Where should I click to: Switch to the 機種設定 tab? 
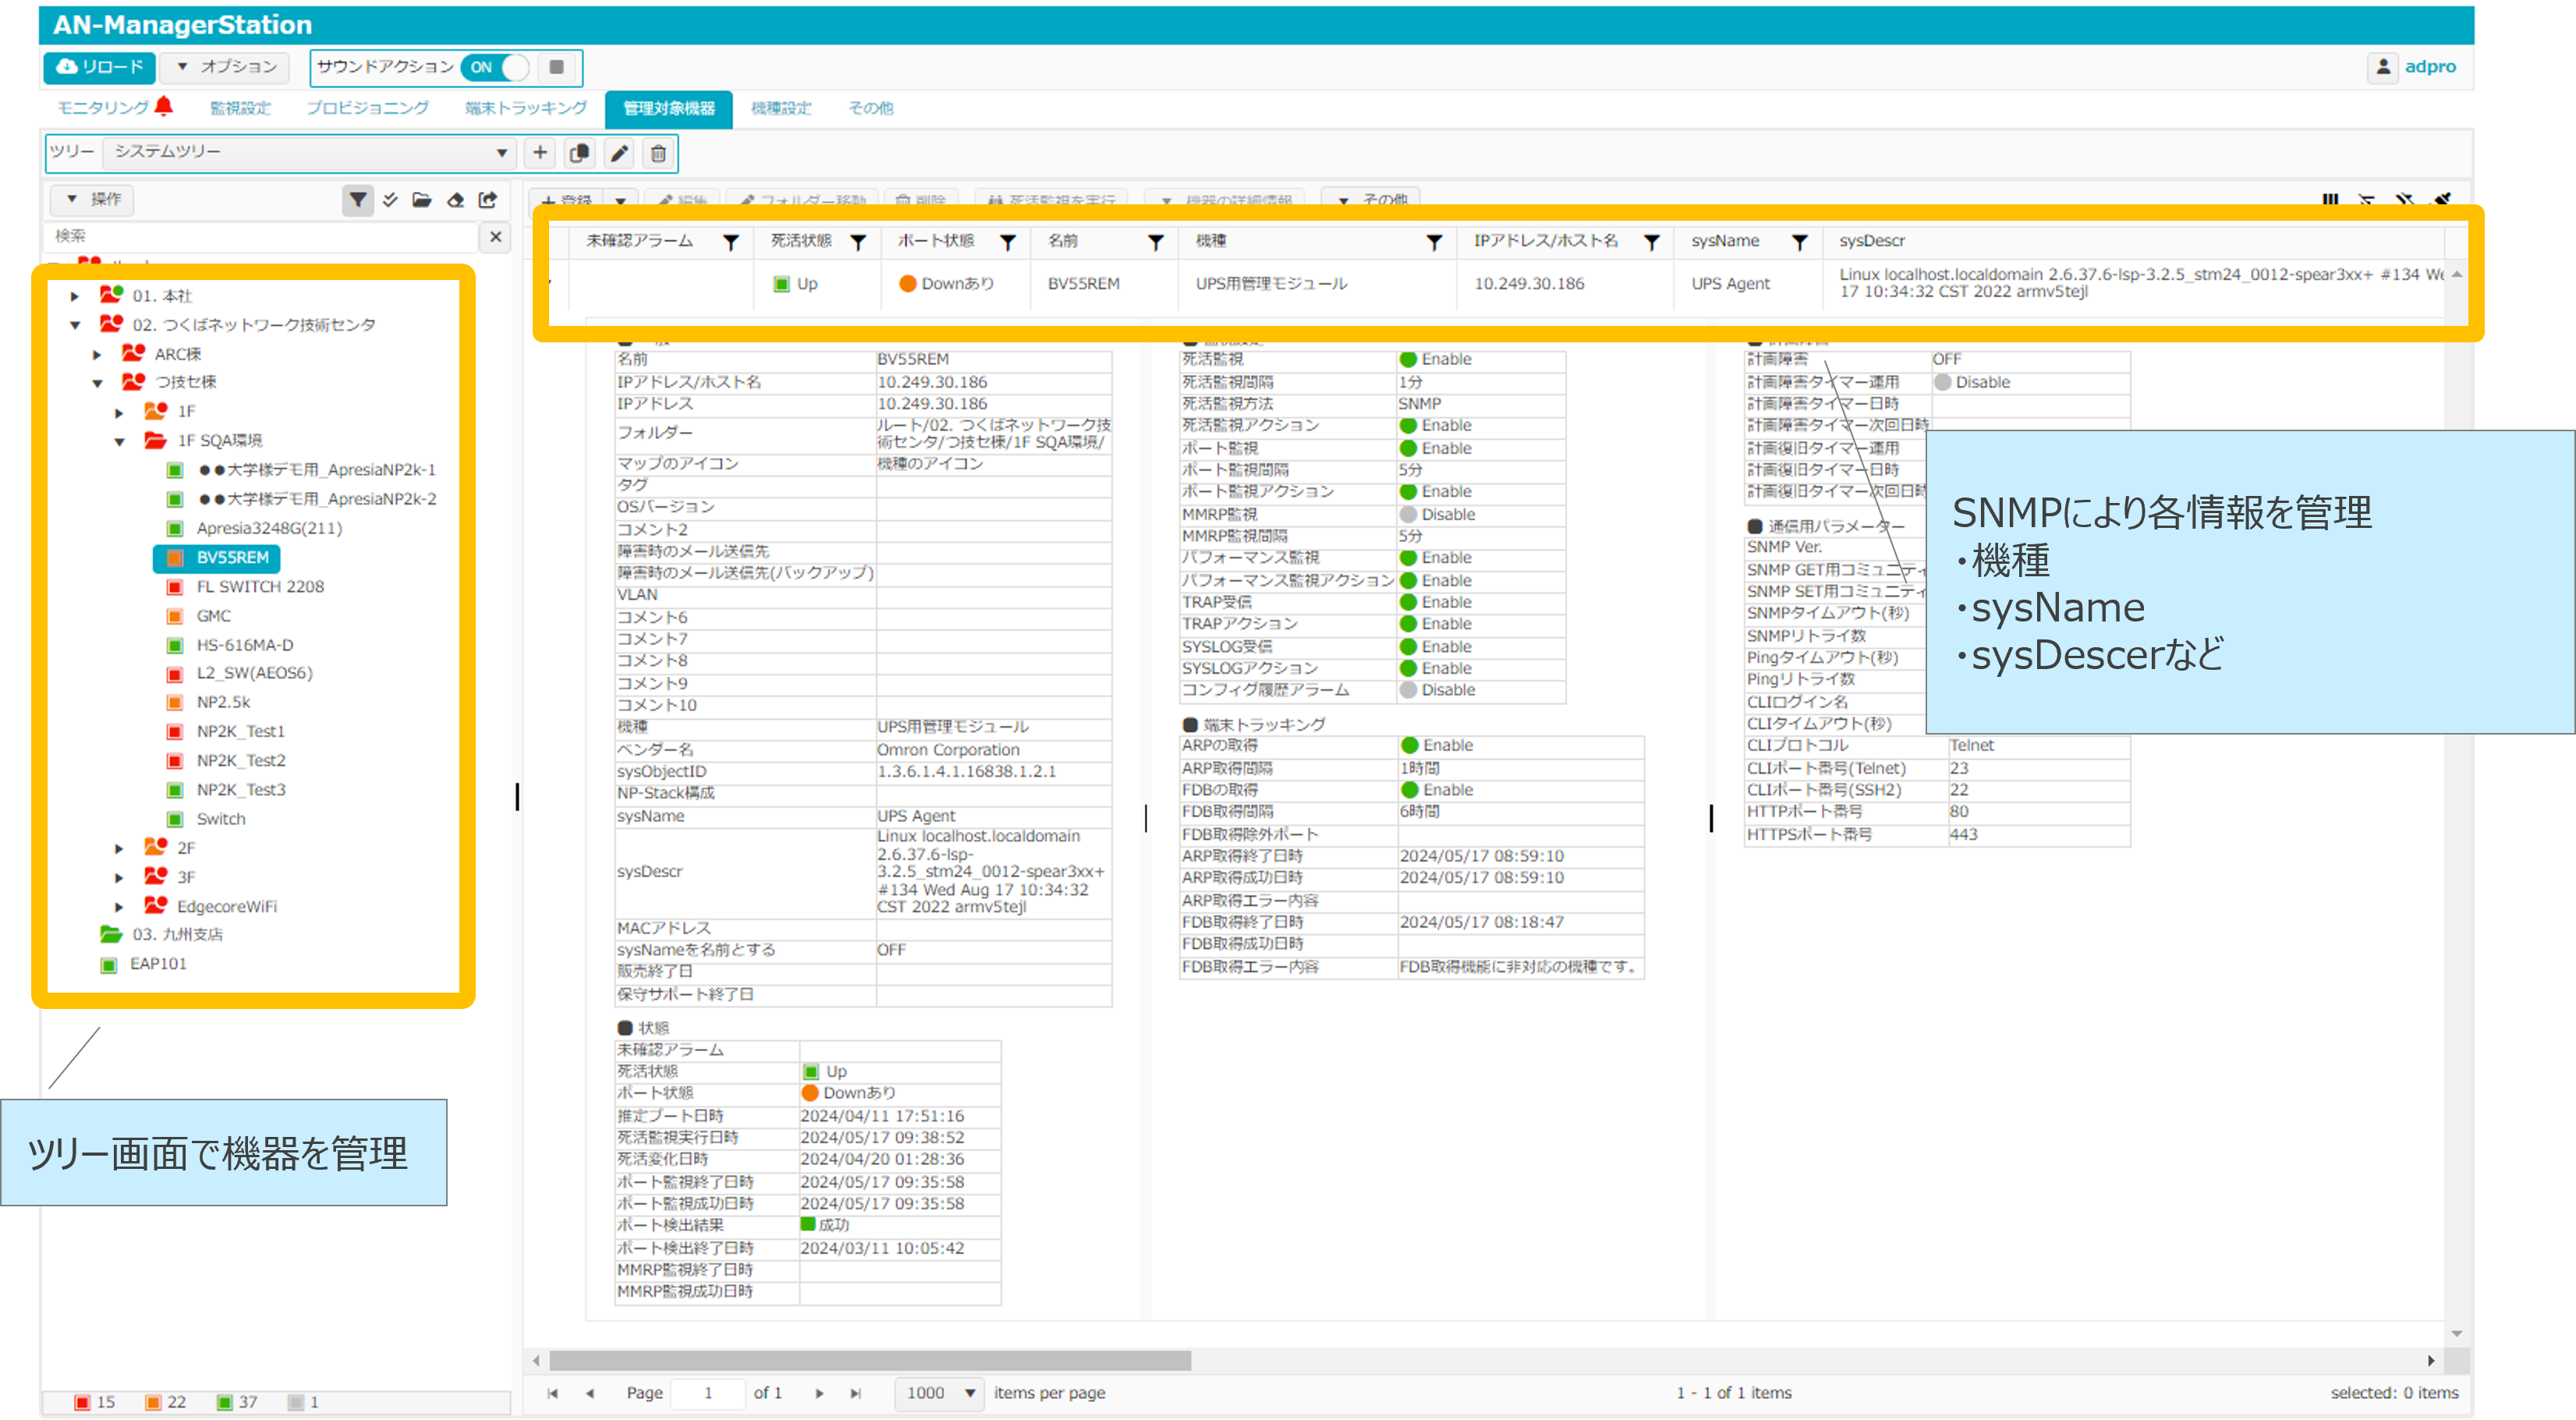(x=781, y=108)
